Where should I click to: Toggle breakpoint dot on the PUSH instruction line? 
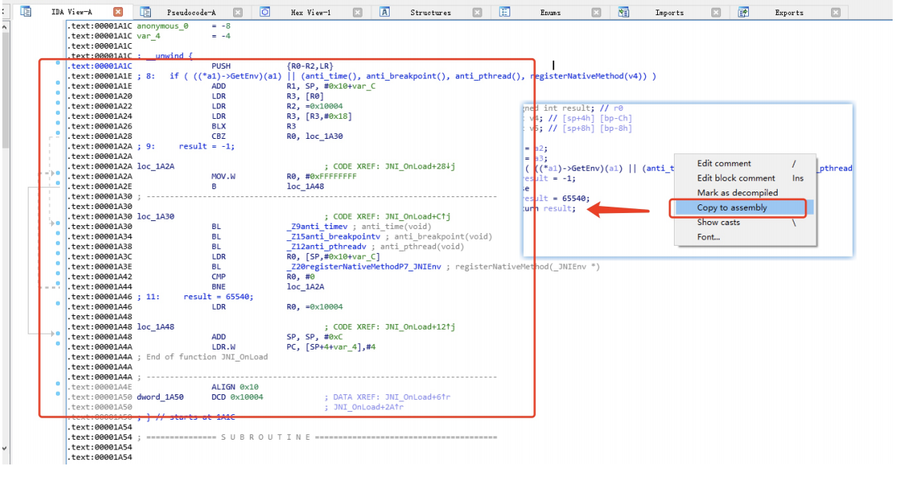[57, 62]
